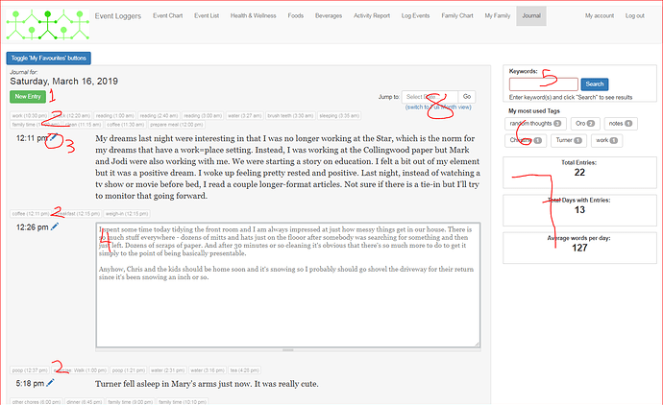663x405 pixels.
Task: Go to Health & Wellness
Action: [x=254, y=15]
